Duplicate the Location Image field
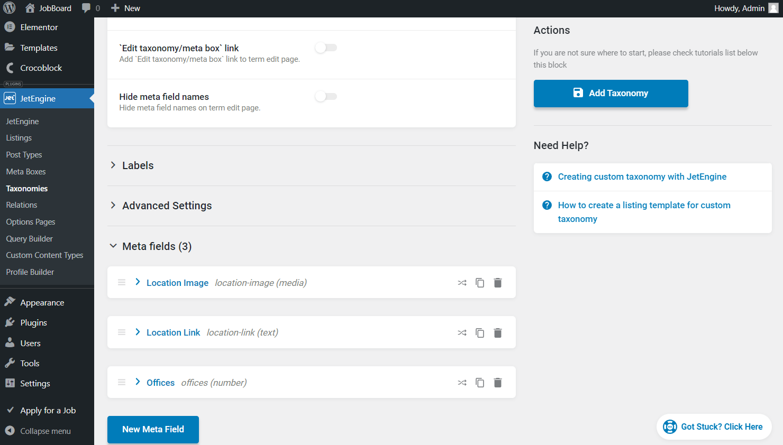Viewport: 783px width, 445px height. tap(480, 283)
